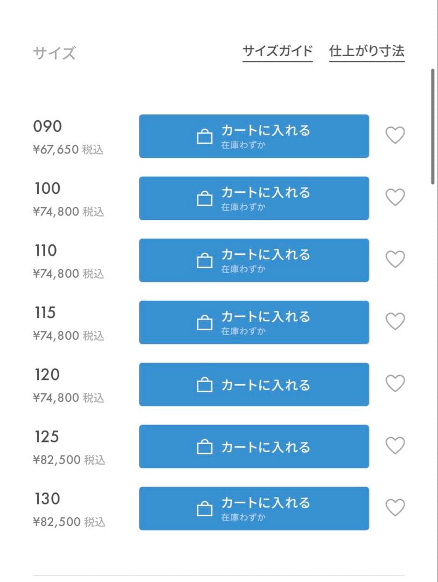This screenshot has height=582, width=438.
Task: Add size 090 (¥67,650) to cart
Action: [x=254, y=136]
